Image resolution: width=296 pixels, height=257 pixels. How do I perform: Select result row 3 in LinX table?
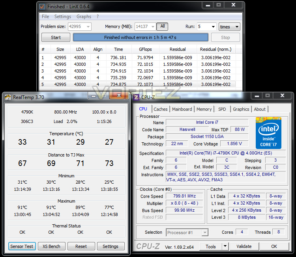pyautogui.click(x=137, y=71)
